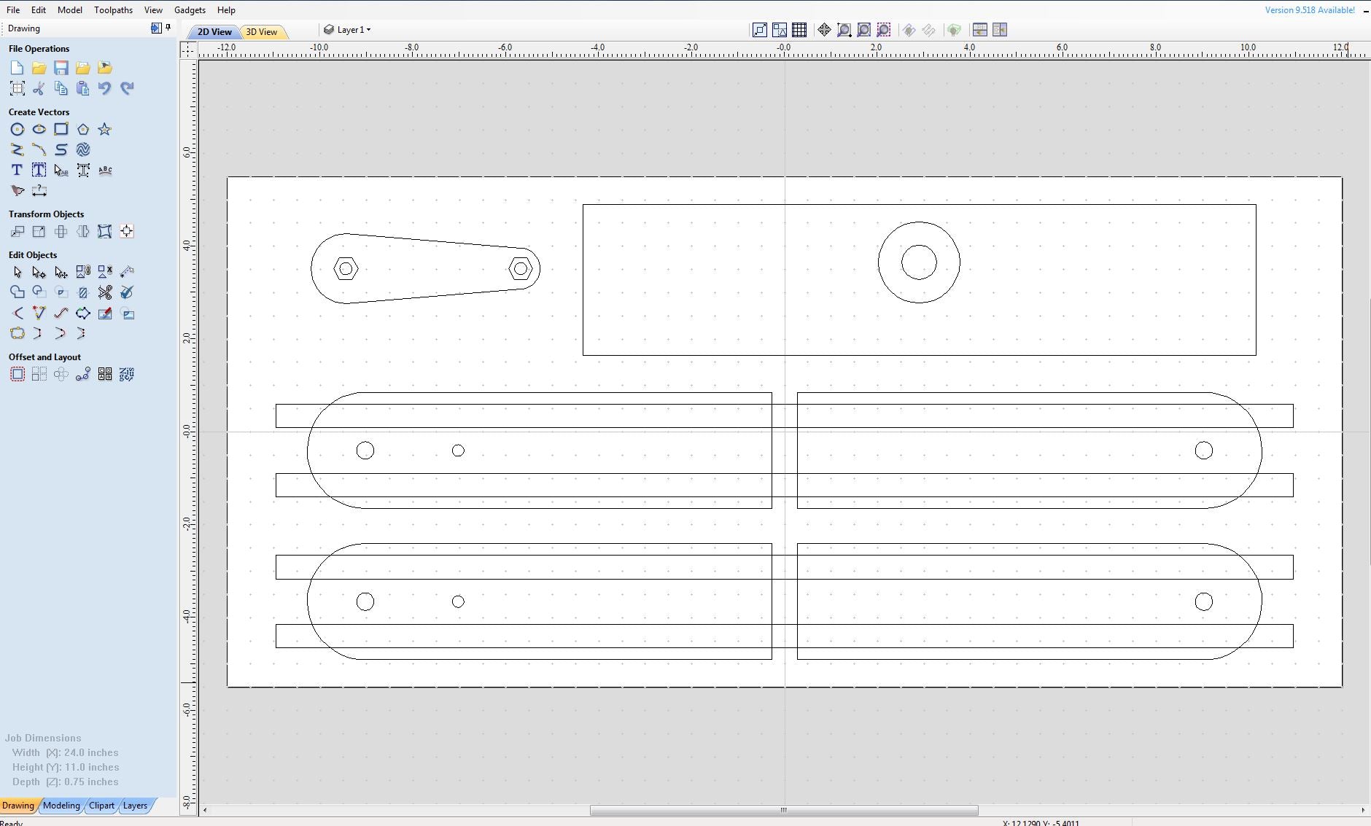Collapse the Edit Objects section
1371x826 pixels.
pyautogui.click(x=34, y=254)
